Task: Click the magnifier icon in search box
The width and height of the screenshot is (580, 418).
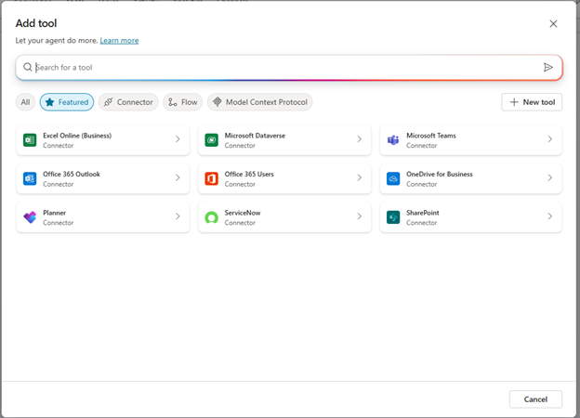Action: click(x=28, y=67)
